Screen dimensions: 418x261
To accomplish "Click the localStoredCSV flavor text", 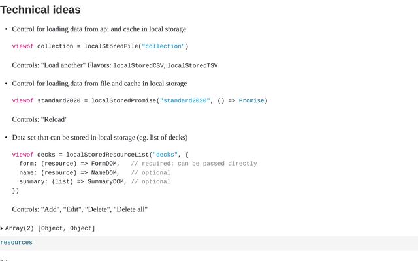I will click(x=139, y=65).
